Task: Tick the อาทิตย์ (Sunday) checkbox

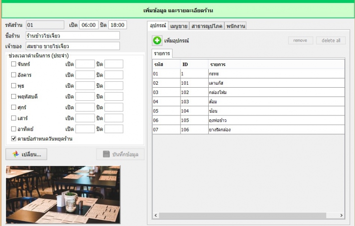Action: click(14, 129)
